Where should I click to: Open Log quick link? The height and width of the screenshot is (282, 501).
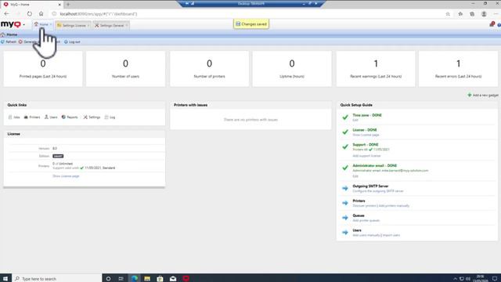(110, 117)
